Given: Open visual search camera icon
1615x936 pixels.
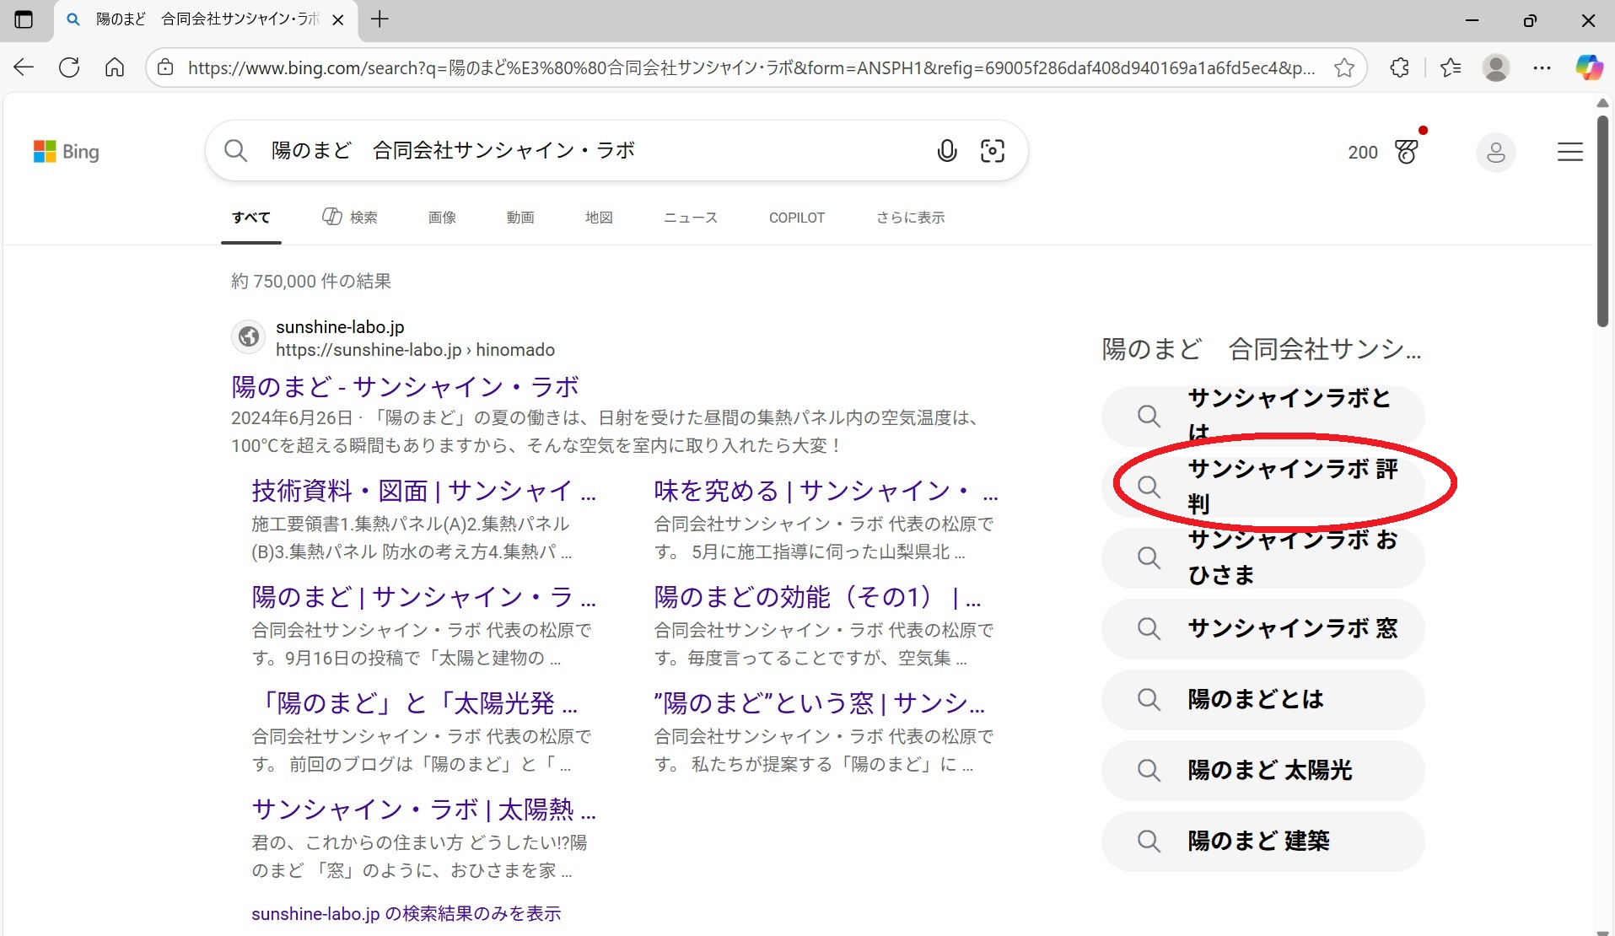Looking at the screenshot, I should 993,151.
